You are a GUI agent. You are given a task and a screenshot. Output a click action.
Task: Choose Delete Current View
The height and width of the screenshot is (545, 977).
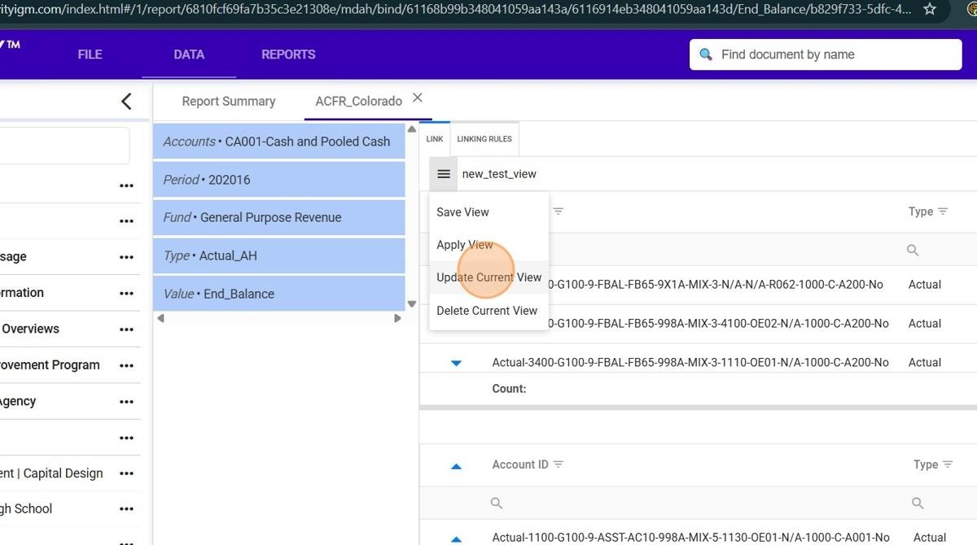(489, 311)
